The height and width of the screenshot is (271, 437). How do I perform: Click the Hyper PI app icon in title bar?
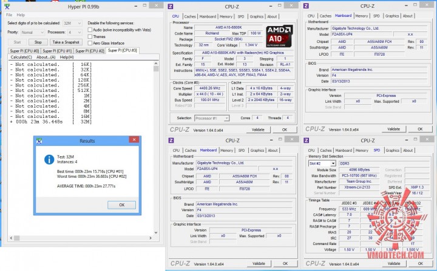7,7
